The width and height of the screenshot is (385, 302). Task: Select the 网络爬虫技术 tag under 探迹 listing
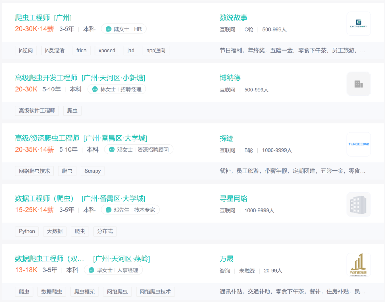coord(34,171)
